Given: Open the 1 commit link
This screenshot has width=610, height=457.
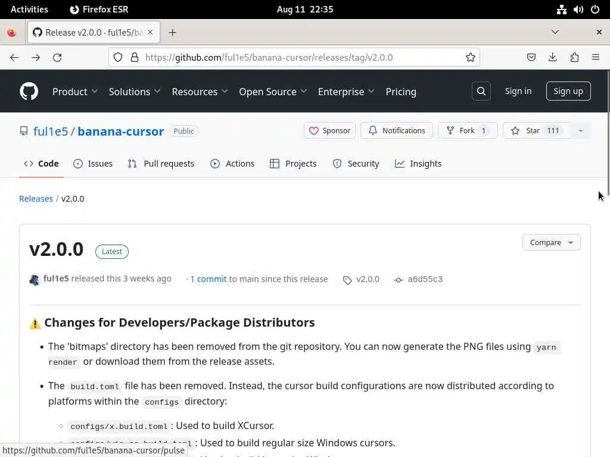Looking at the screenshot, I should coord(208,279).
